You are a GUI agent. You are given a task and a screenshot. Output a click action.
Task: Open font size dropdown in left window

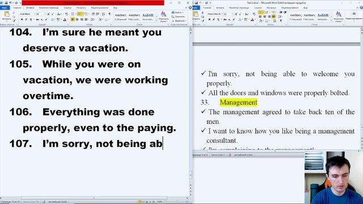pos(45,14)
